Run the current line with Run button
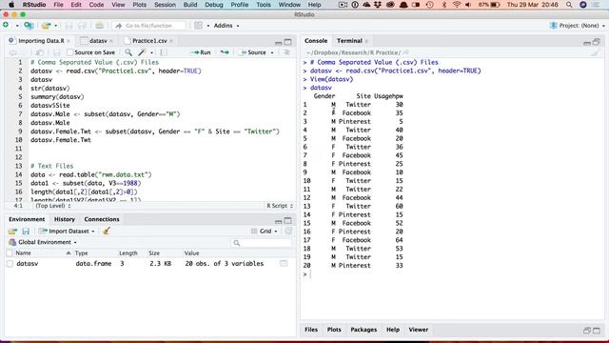 tap(201, 52)
